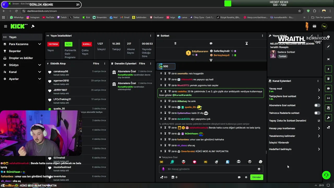Click EdipBasarann in chat leaderboard
Image resolution: width=334 pixels, height=188 pixels.
[x=200, y=51]
